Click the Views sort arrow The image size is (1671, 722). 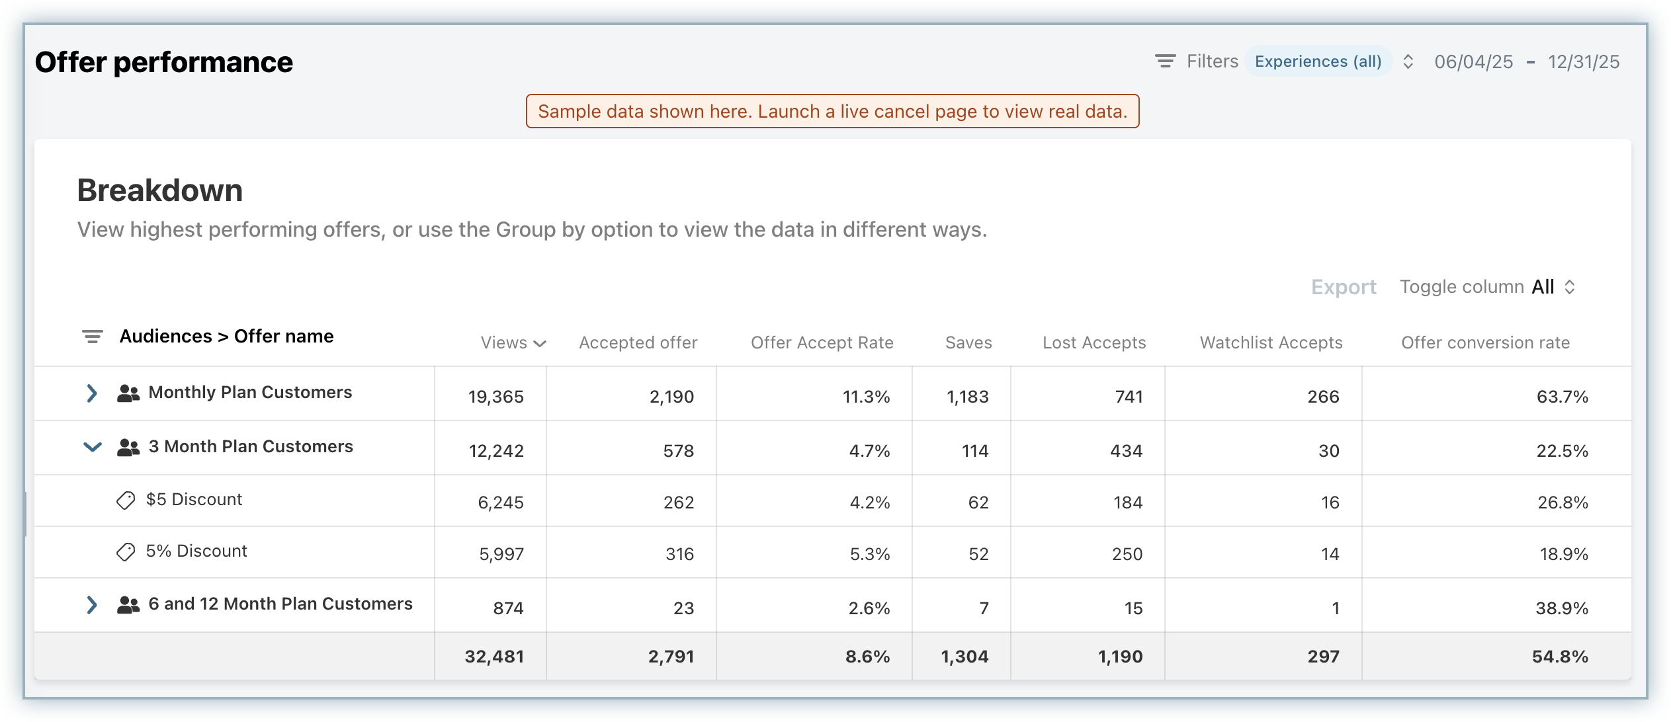[540, 343]
